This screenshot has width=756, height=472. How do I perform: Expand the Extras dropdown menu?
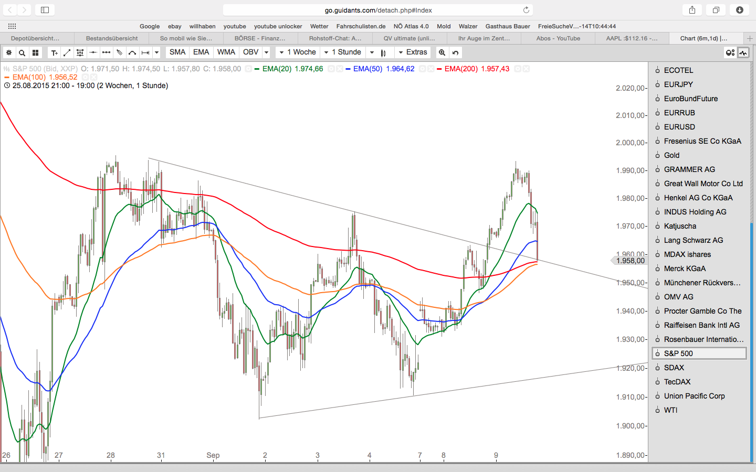[413, 52]
